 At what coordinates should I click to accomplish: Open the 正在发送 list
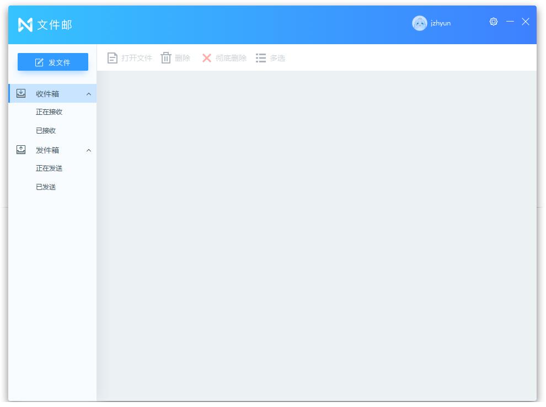pyautogui.click(x=49, y=168)
